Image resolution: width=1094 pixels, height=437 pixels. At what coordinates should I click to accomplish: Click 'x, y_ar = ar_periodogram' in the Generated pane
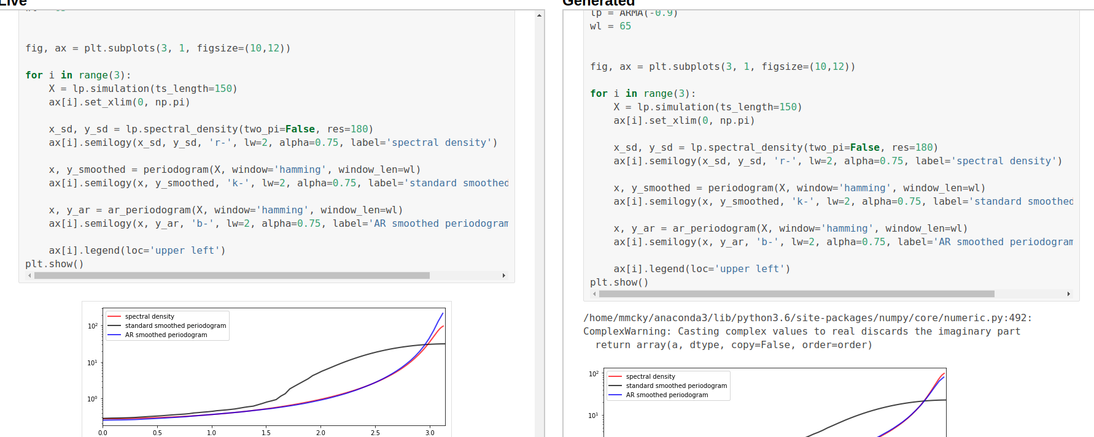tap(791, 229)
